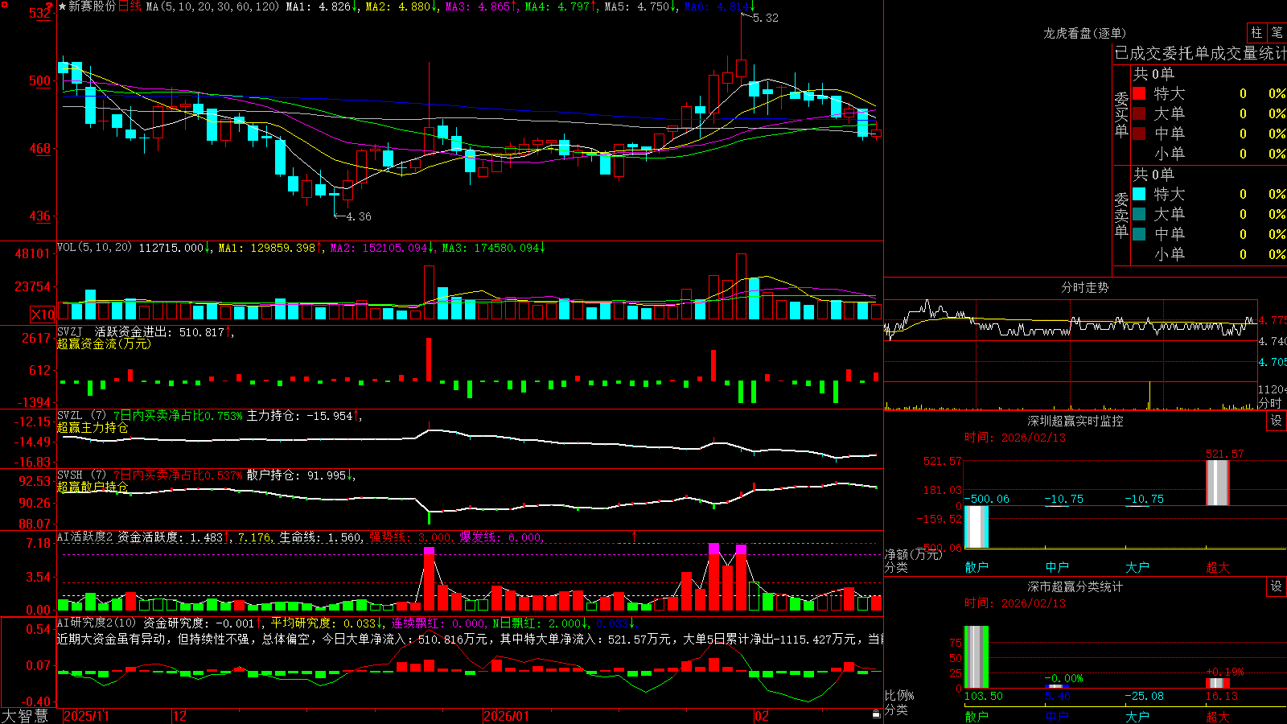Click the 12 month timeline marker
This screenshot has width=1287, height=724.
[x=180, y=716]
